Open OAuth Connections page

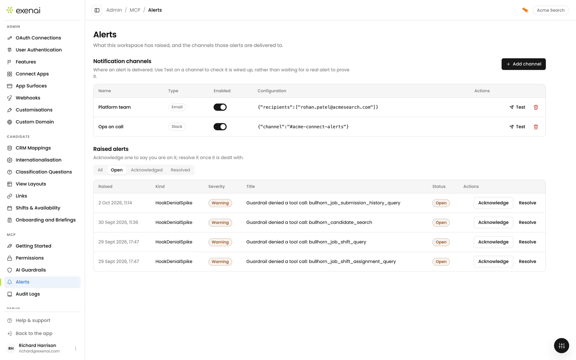(42, 38)
